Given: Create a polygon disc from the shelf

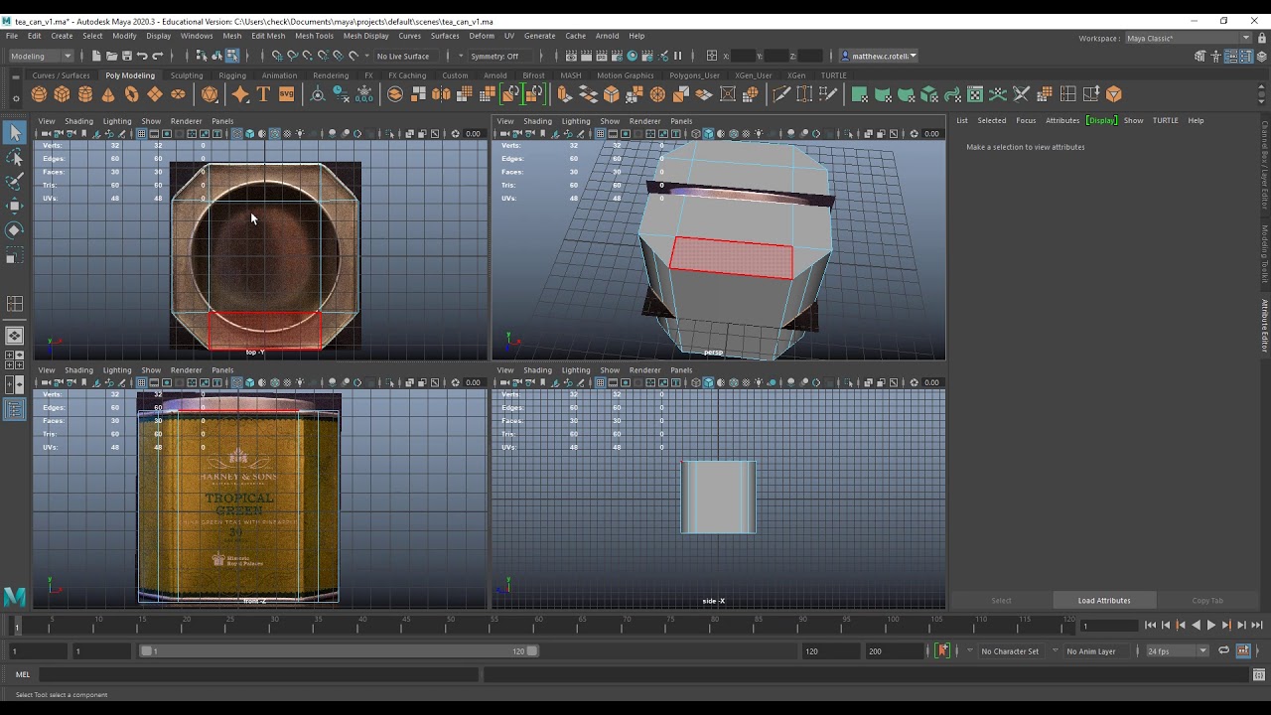Looking at the screenshot, I should point(178,94).
